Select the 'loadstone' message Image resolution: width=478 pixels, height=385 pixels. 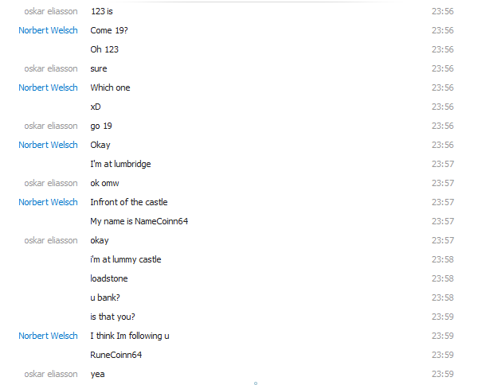click(109, 278)
